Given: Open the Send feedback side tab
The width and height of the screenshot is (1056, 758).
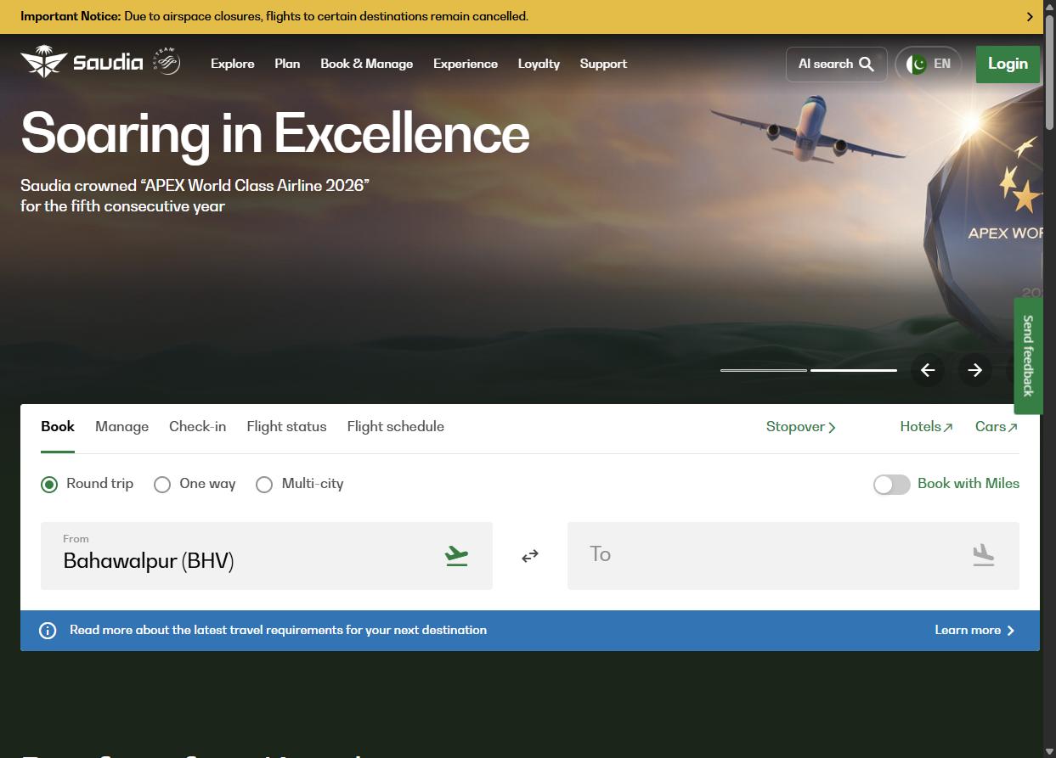Looking at the screenshot, I should tap(1028, 356).
